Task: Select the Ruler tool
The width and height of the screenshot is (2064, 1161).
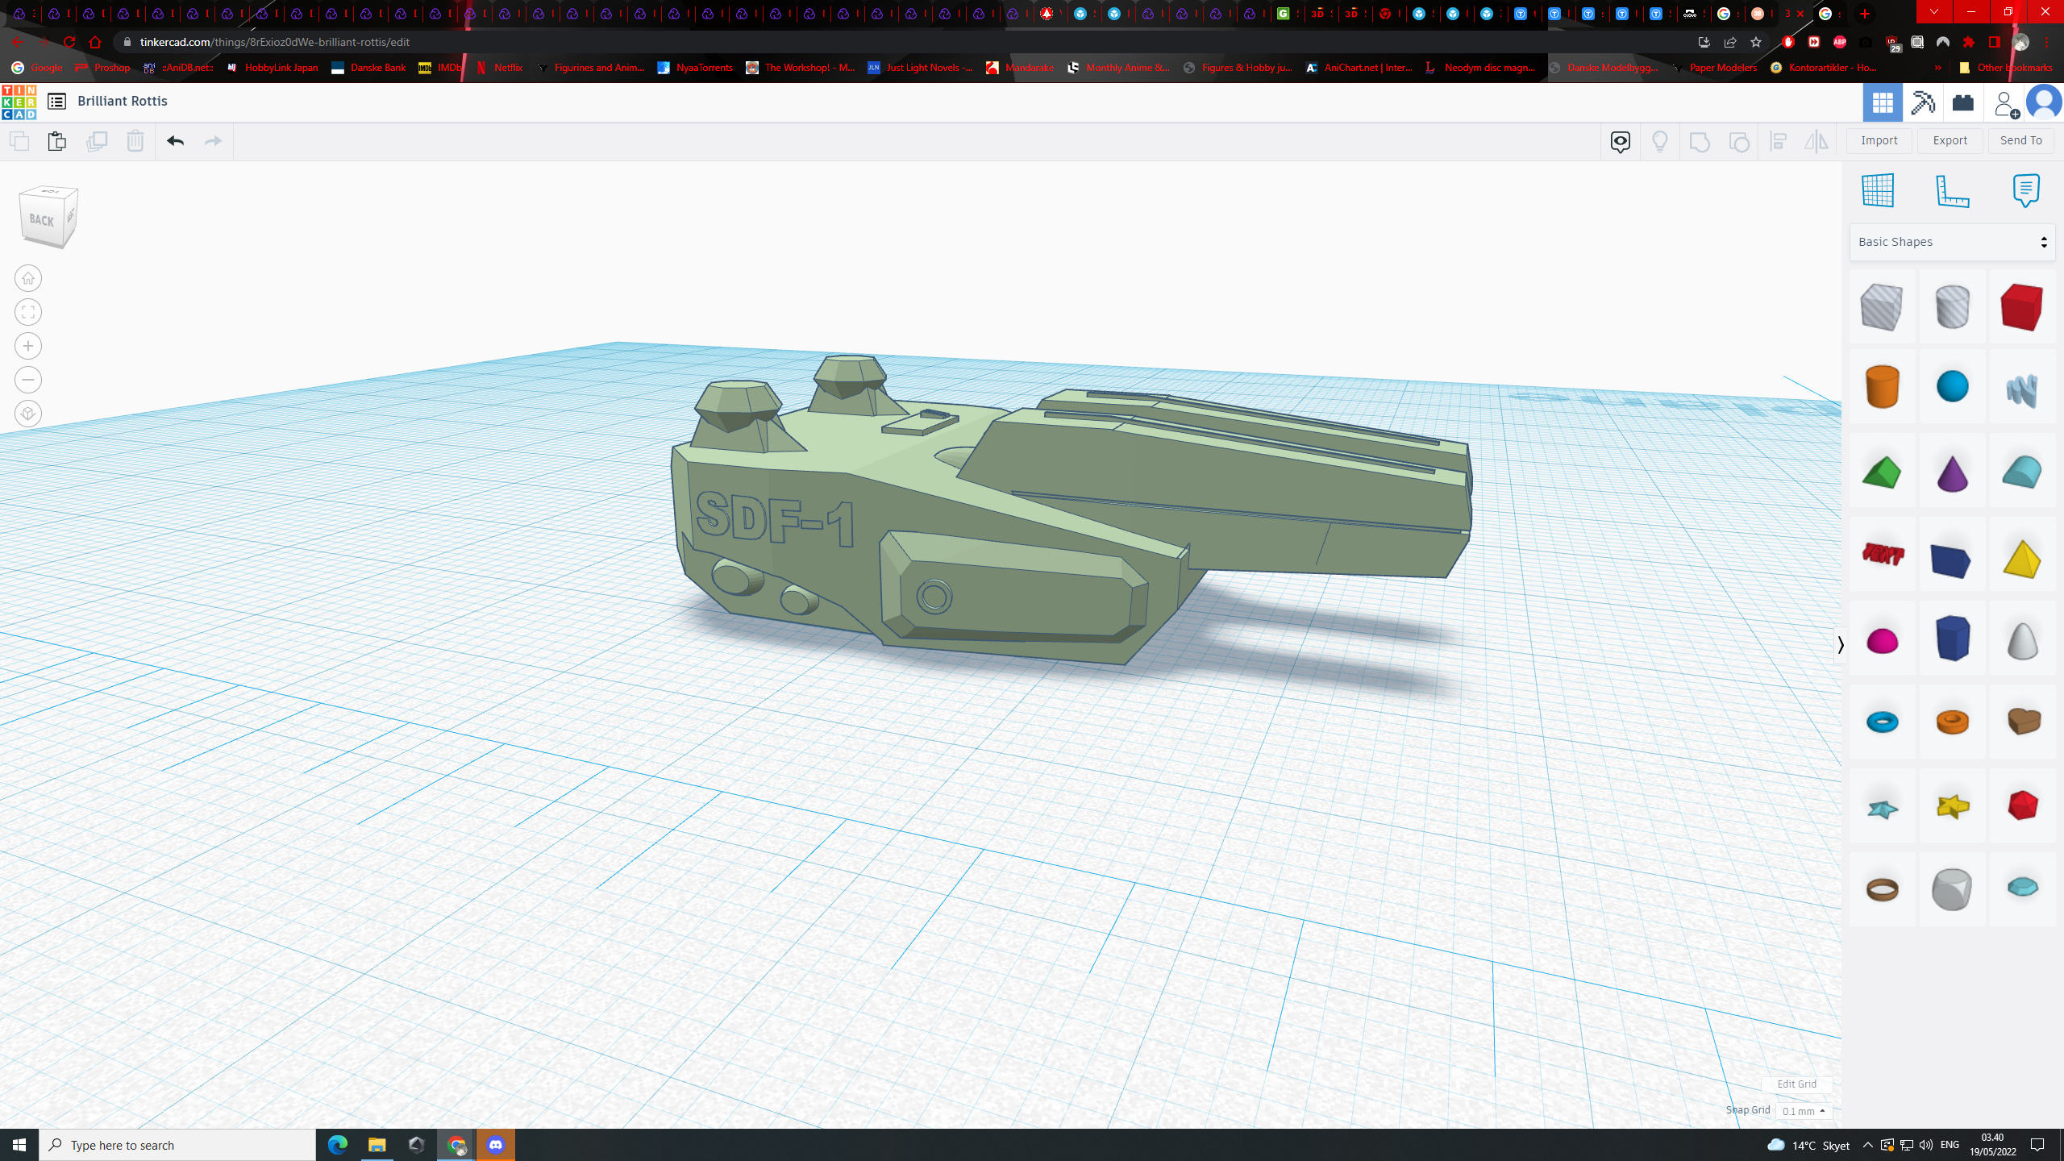Action: (1953, 190)
